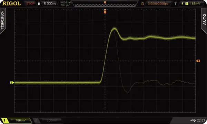Select the 0.00000000ps delay value
Screen dimensions: 207x124
pyautogui.click(x=158, y=4)
